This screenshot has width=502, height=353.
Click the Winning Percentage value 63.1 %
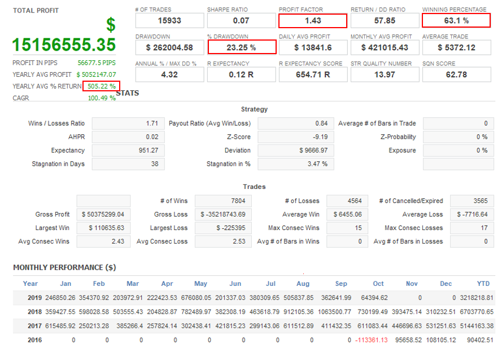click(456, 21)
